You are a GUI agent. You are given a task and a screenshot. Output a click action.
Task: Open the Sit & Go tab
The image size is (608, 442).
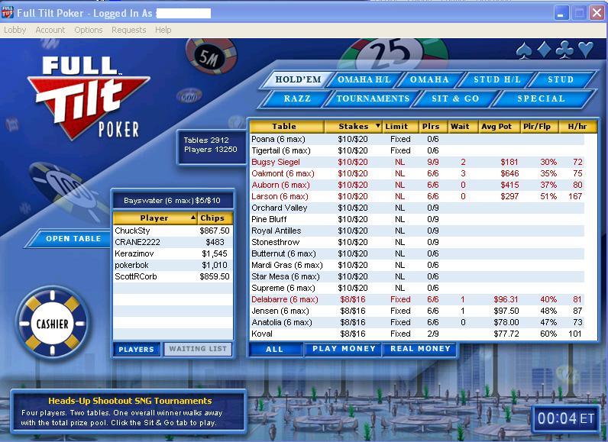pyautogui.click(x=455, y=98)
